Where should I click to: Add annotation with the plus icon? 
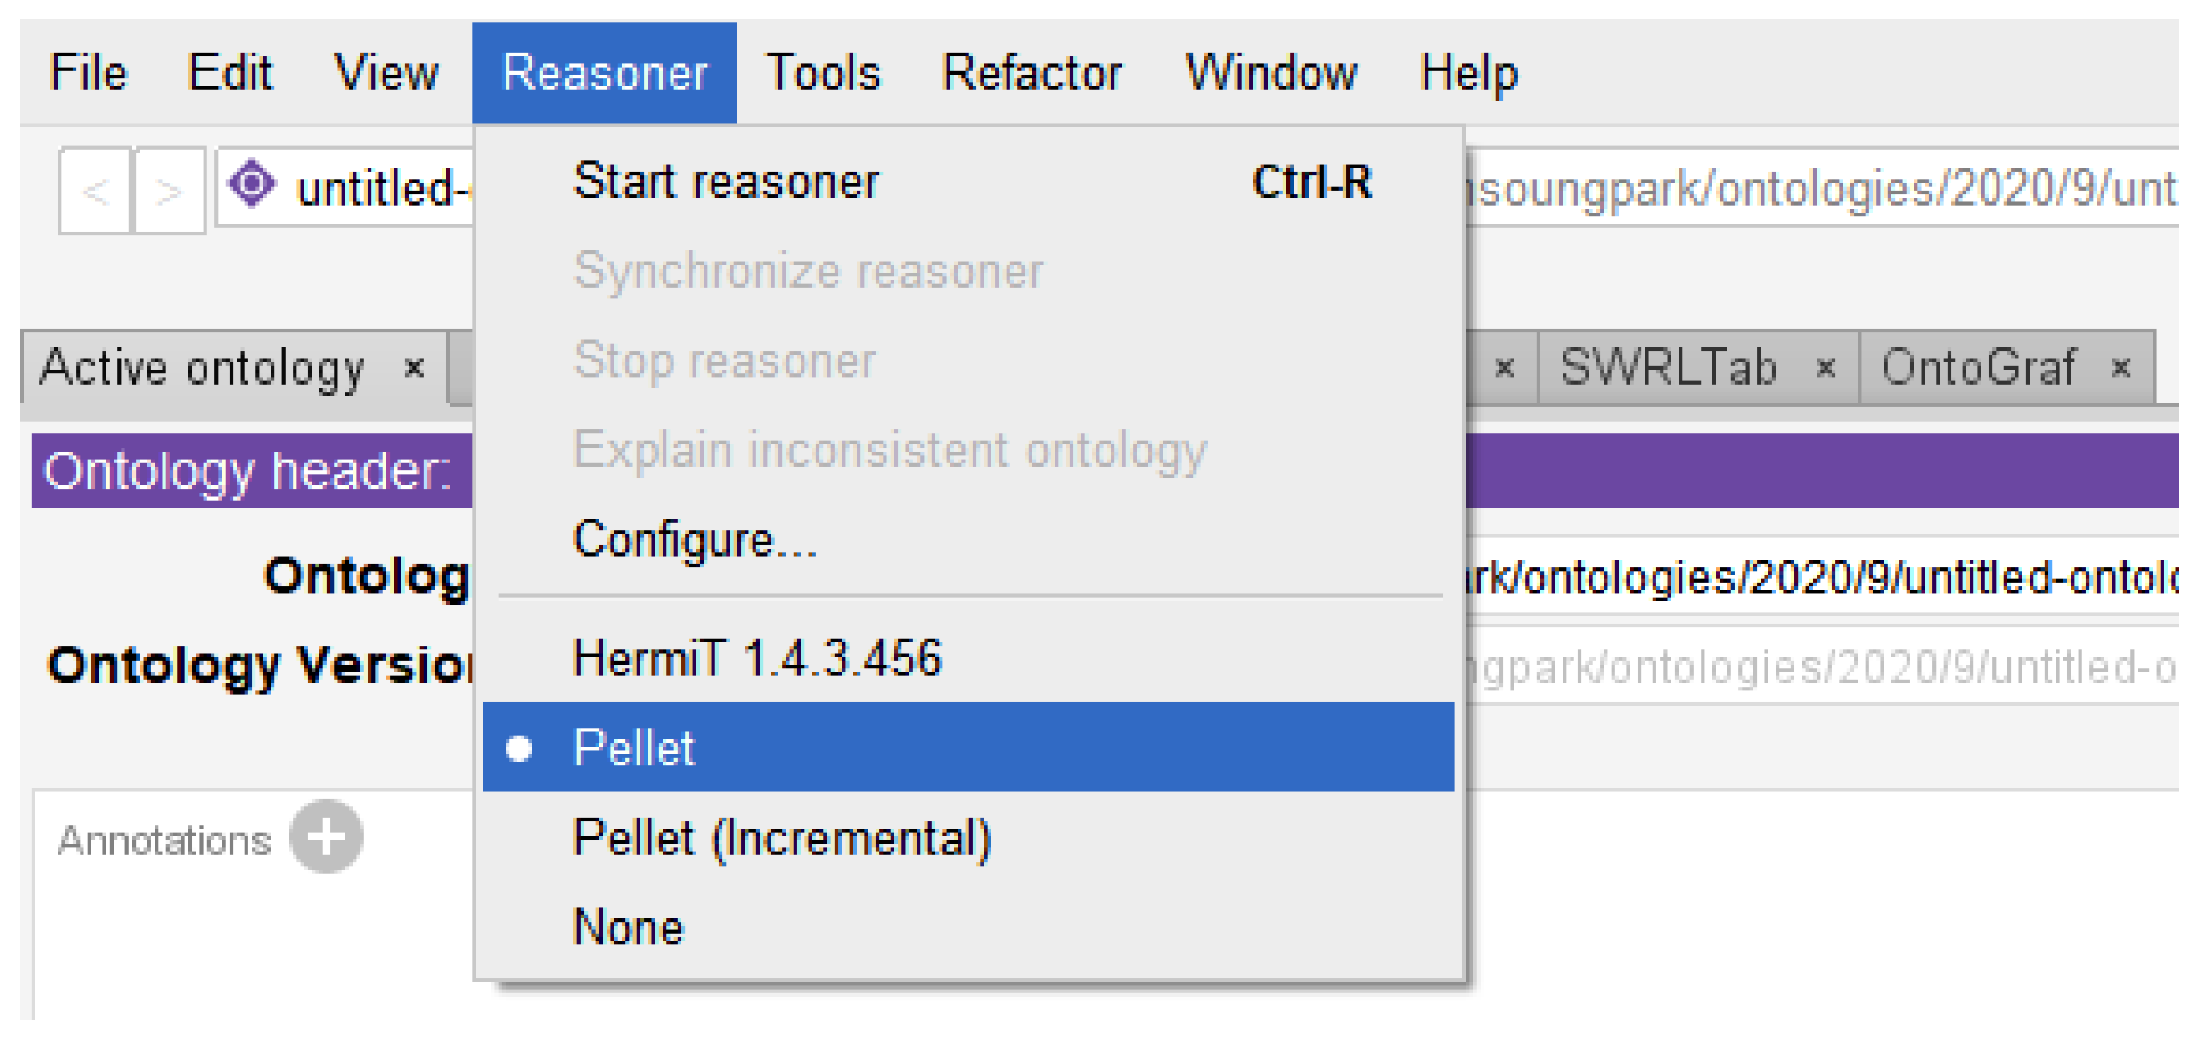326,836
